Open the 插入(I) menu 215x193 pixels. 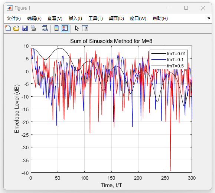click(x=75, y=18)
